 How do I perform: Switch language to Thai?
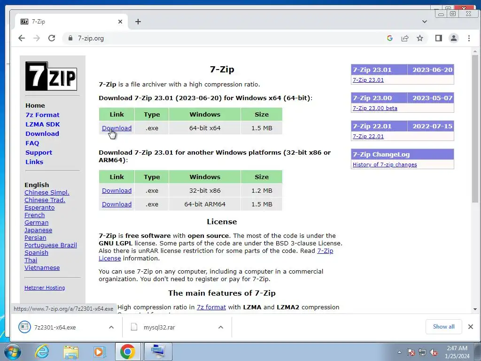[x=31, y=260]
